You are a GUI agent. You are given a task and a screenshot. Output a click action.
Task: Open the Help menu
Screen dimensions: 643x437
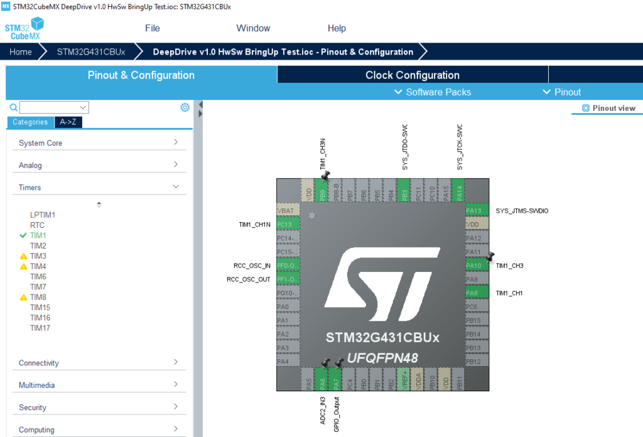tap(337, 28)
